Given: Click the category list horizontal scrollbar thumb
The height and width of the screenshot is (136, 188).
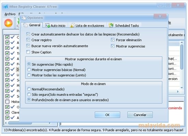Looking at the screenshot, I should coord(20,123).
